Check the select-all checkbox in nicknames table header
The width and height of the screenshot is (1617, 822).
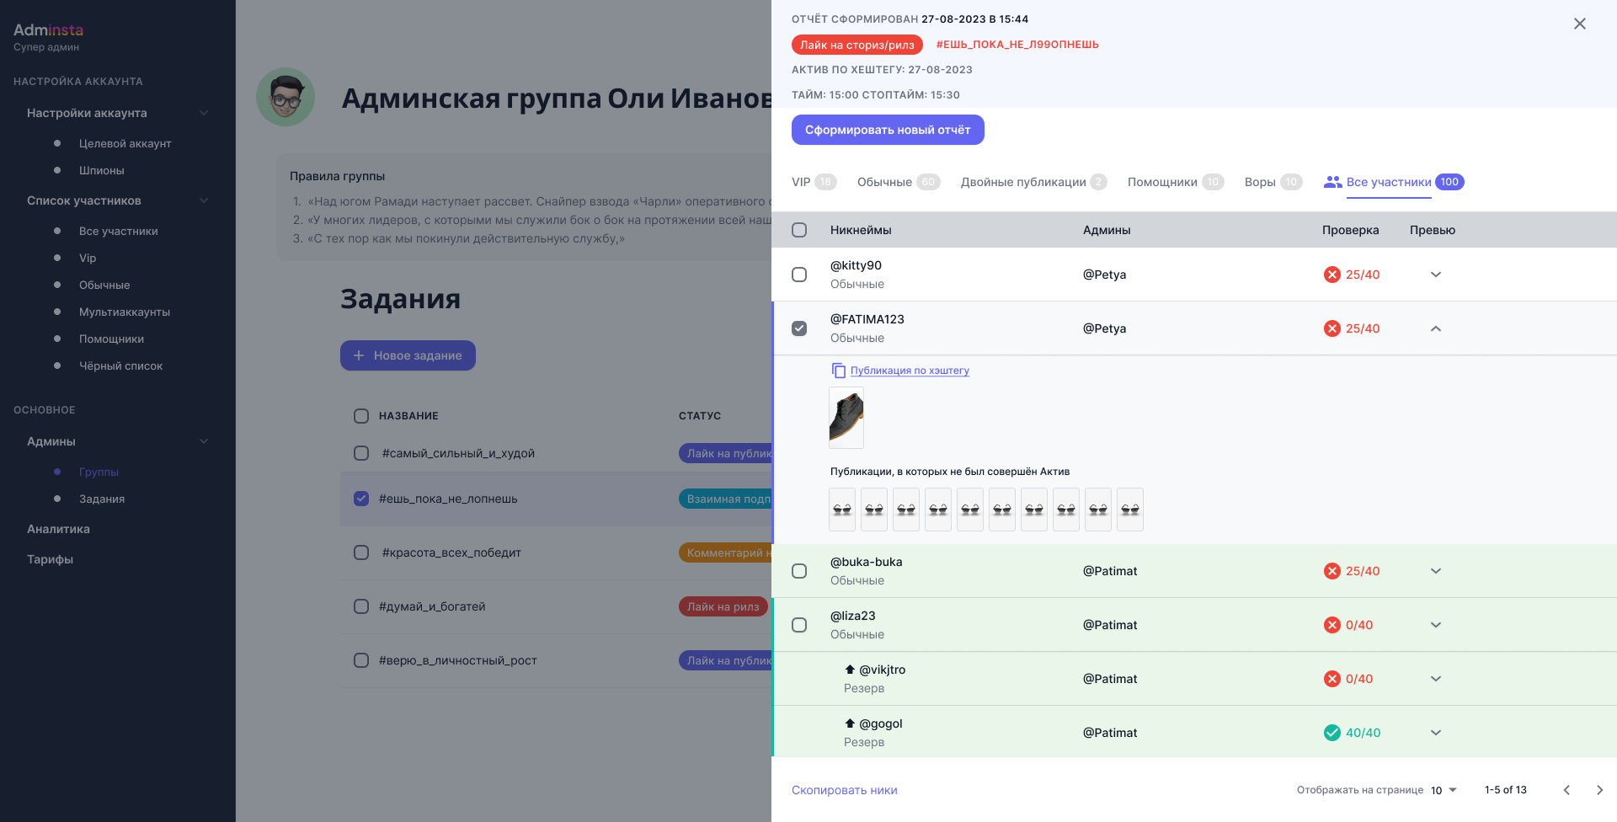click(x=798, y=229)
